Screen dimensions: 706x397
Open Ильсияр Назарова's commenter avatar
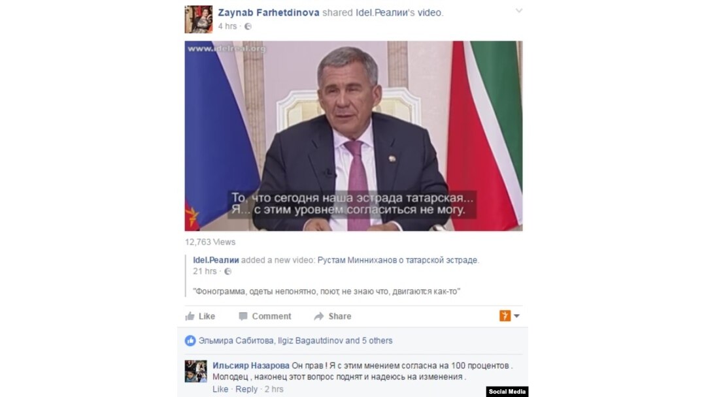coord(196,371)
